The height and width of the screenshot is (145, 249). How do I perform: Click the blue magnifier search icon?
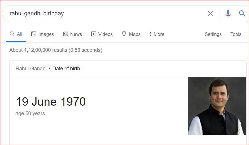coord(242,13)
